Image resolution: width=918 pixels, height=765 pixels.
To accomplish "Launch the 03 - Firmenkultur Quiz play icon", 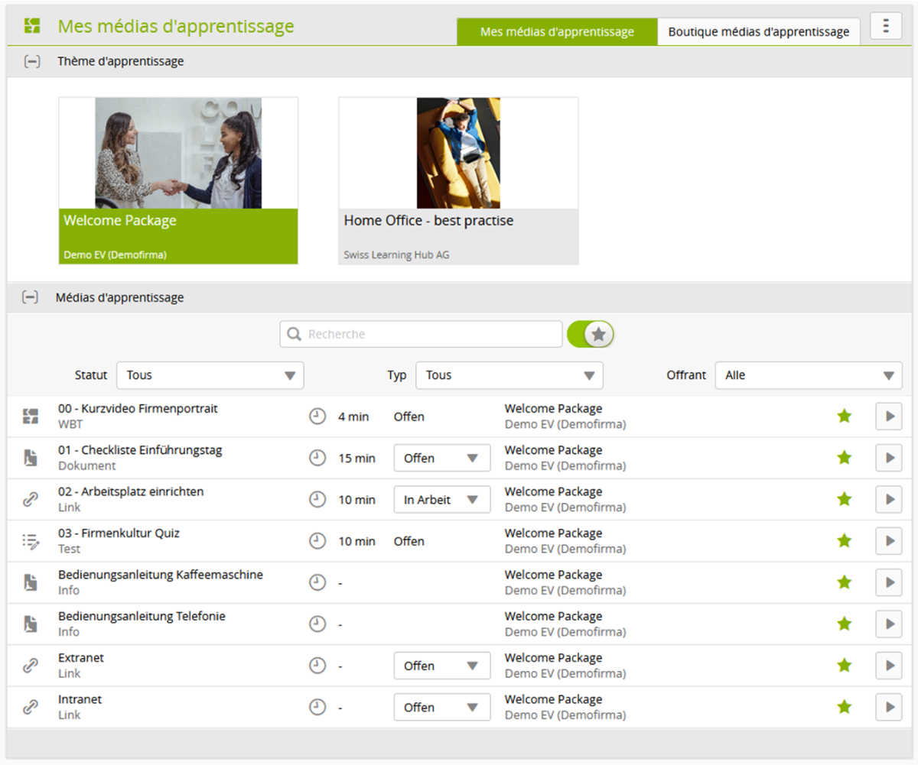I will click(888, 541).
